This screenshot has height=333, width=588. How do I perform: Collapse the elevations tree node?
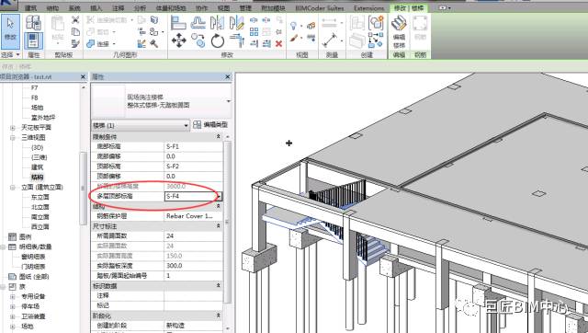(13, 187)
